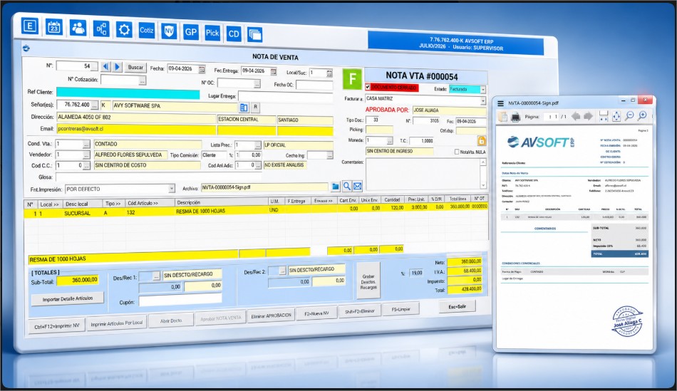Open the Cond. Vta. lookup button
This screenshot has width=677, height=391.
coord(86,144)
